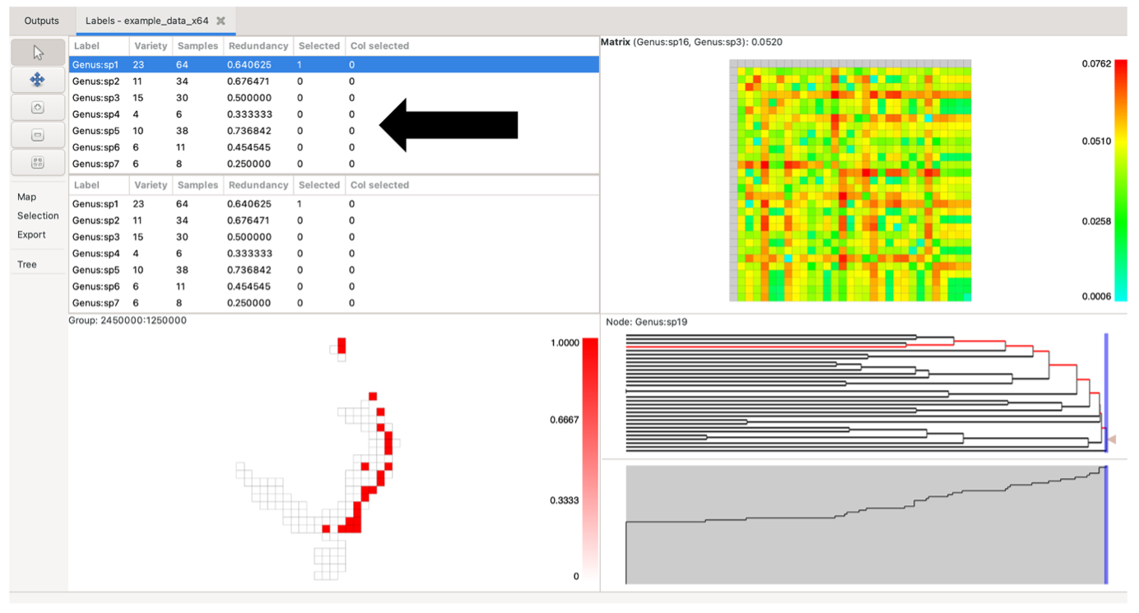1139x613 pixels.
Task: Switch to the Outputs tab
Action: click(x=41, y=21)
